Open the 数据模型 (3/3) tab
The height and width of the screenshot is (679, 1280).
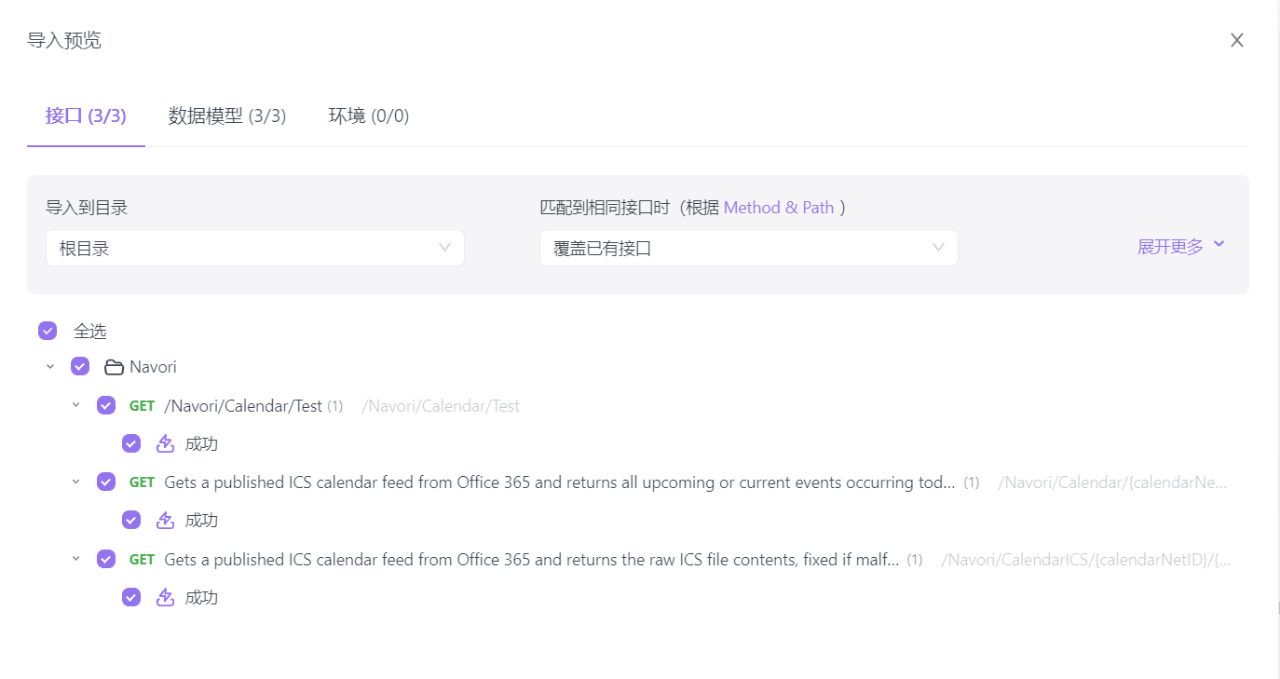tap(227, 115)
